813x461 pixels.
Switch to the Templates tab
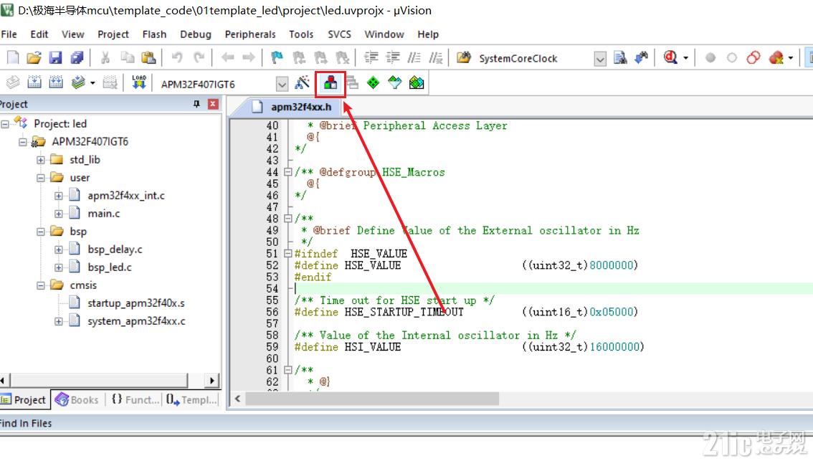click(191, 400)
